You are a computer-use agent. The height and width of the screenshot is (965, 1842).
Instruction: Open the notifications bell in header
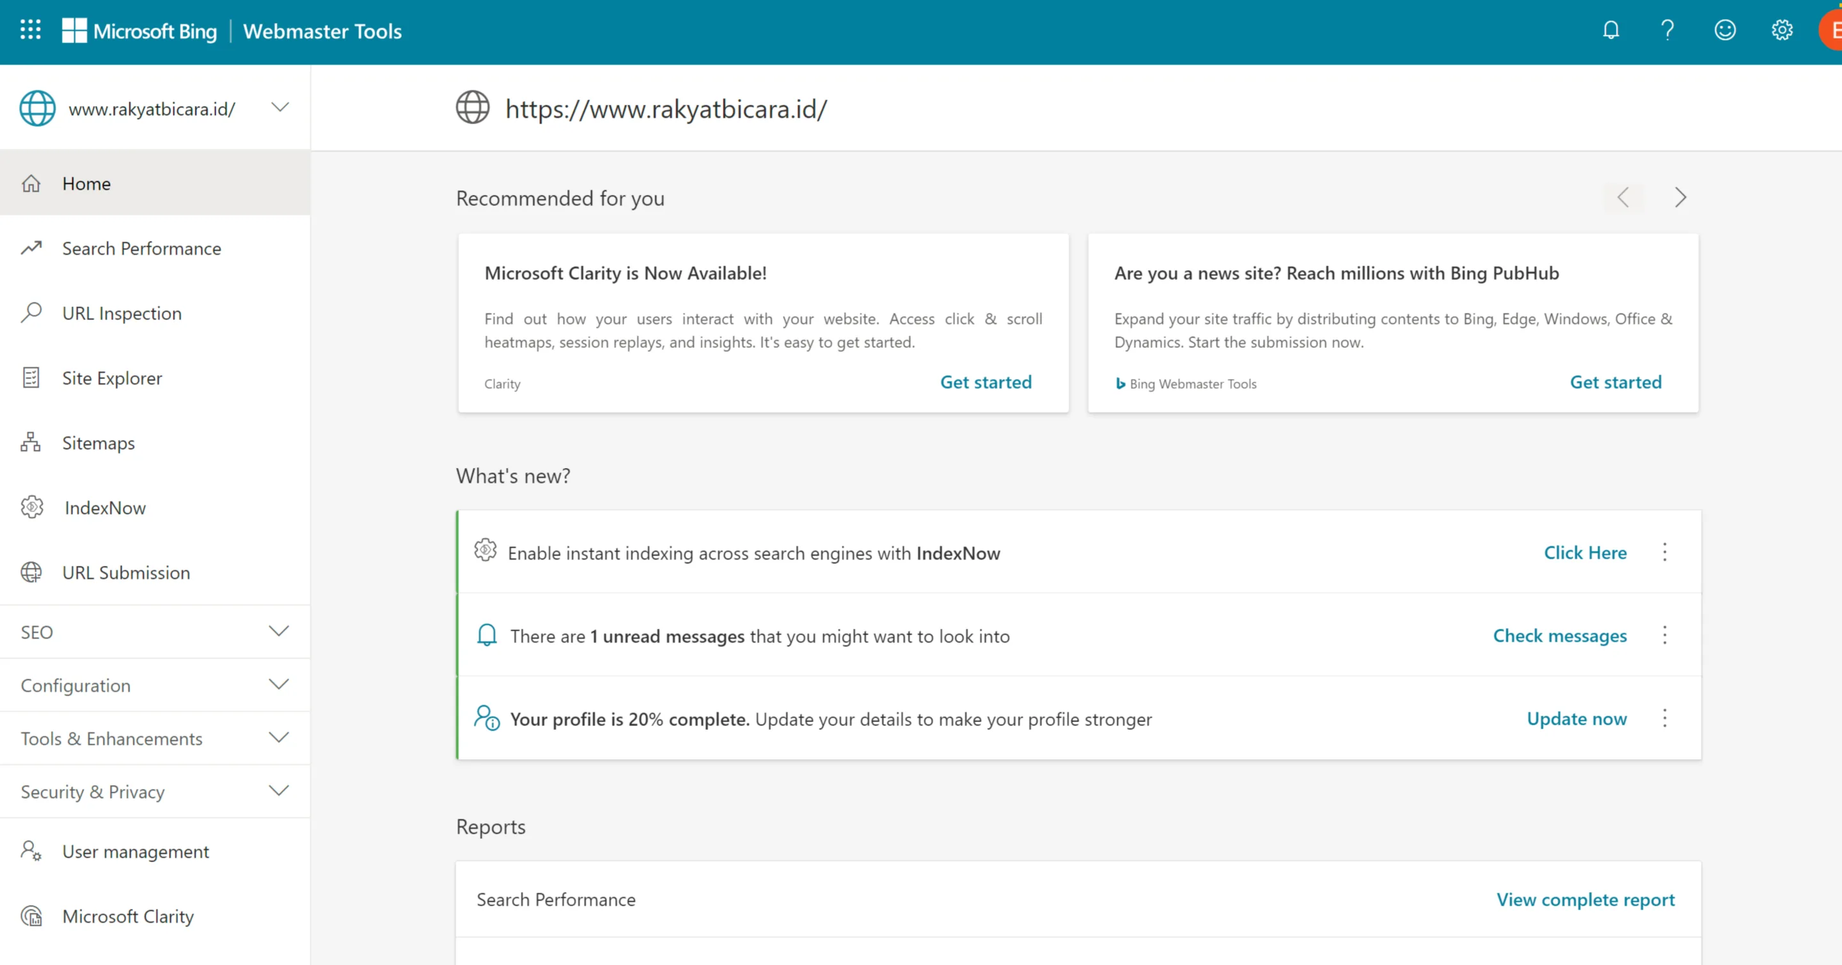(1611, 30)
